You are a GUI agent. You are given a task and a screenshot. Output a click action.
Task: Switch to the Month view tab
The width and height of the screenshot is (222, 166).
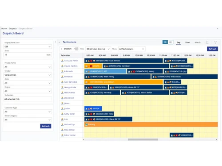click(198, 42)
